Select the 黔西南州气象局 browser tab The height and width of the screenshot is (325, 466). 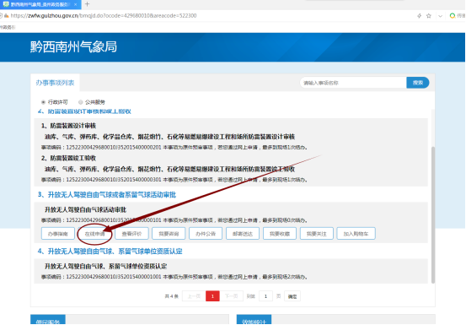click(40, 4)
